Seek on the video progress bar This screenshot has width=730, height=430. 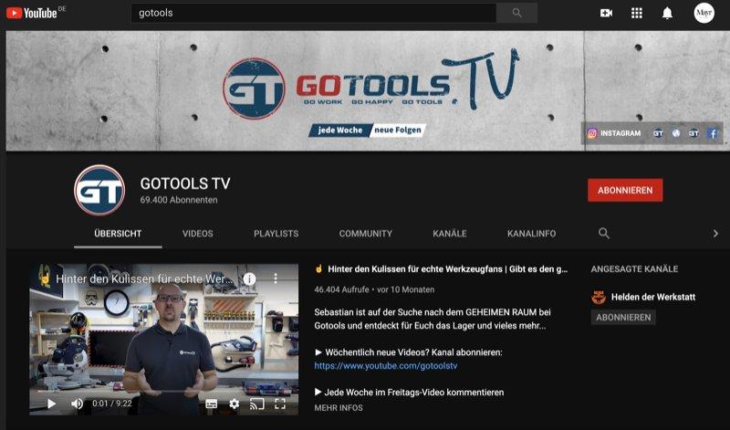point(164,392)
